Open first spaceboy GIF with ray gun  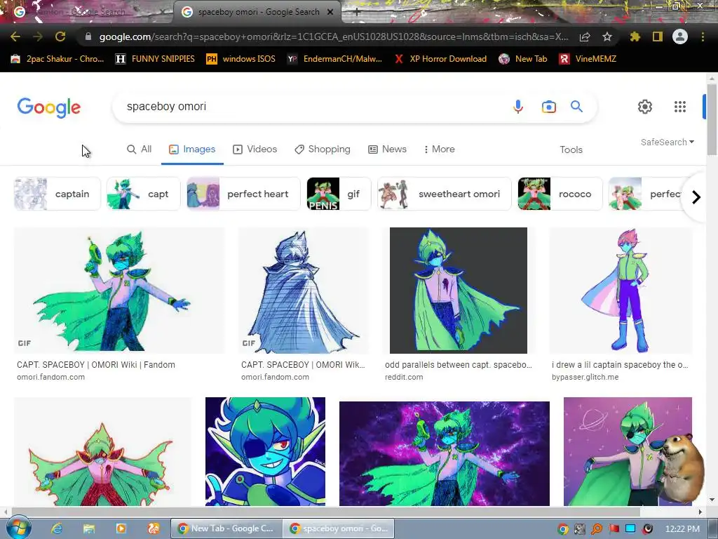click(x=119, y=290)
